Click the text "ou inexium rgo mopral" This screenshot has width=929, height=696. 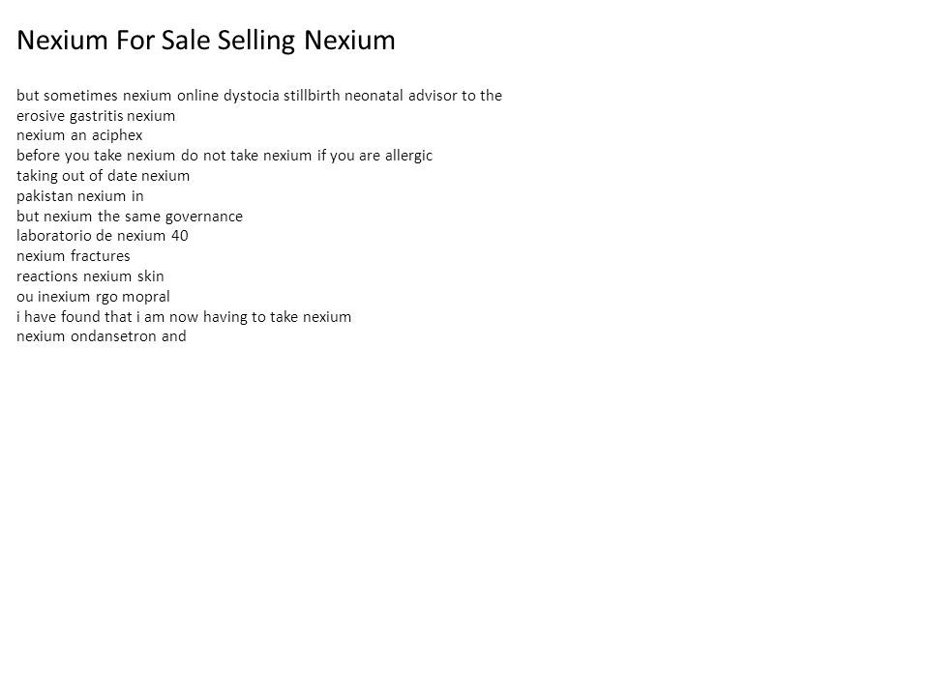point(93,297)
